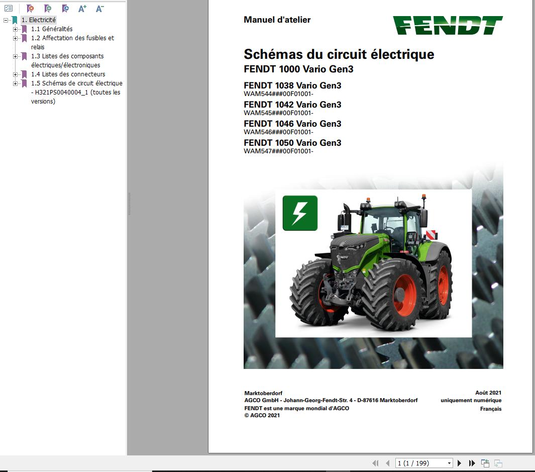Expand 1.4 Listes des connecteurs node
This screenshot has width=535, height=472.
pos(16,74)
